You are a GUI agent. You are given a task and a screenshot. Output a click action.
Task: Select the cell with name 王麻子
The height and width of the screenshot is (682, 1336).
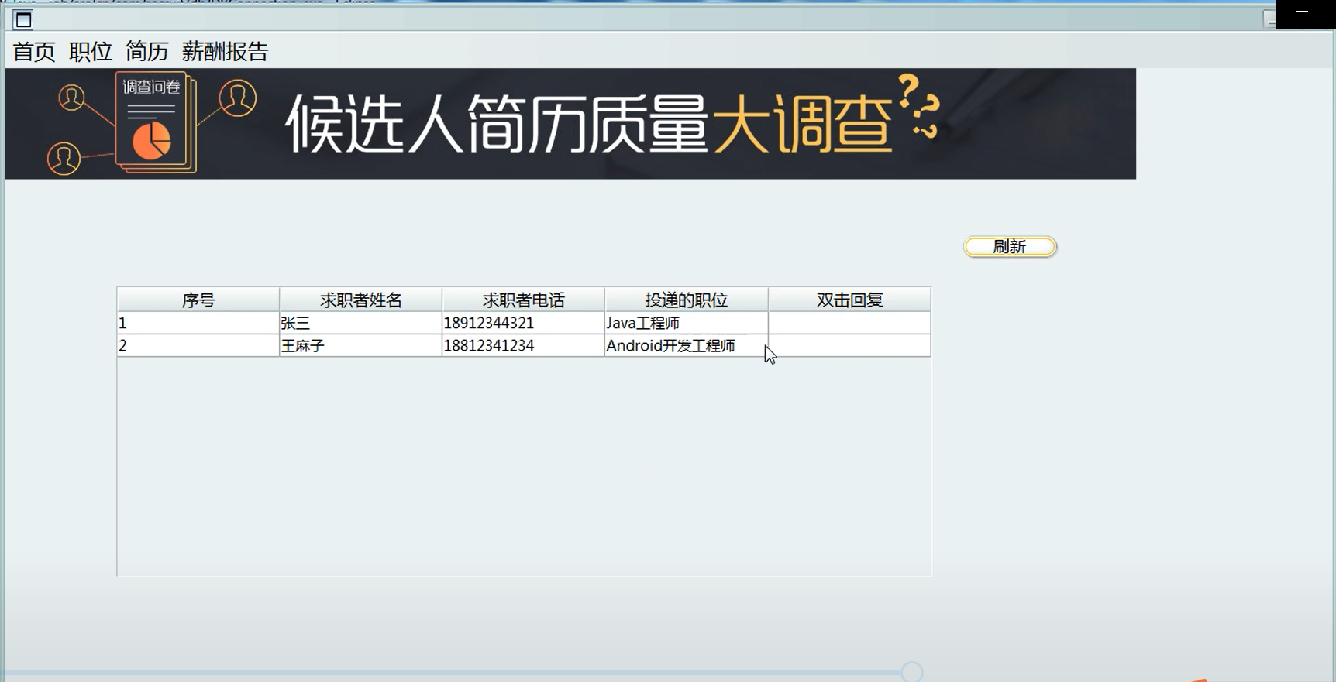[360, 345]
